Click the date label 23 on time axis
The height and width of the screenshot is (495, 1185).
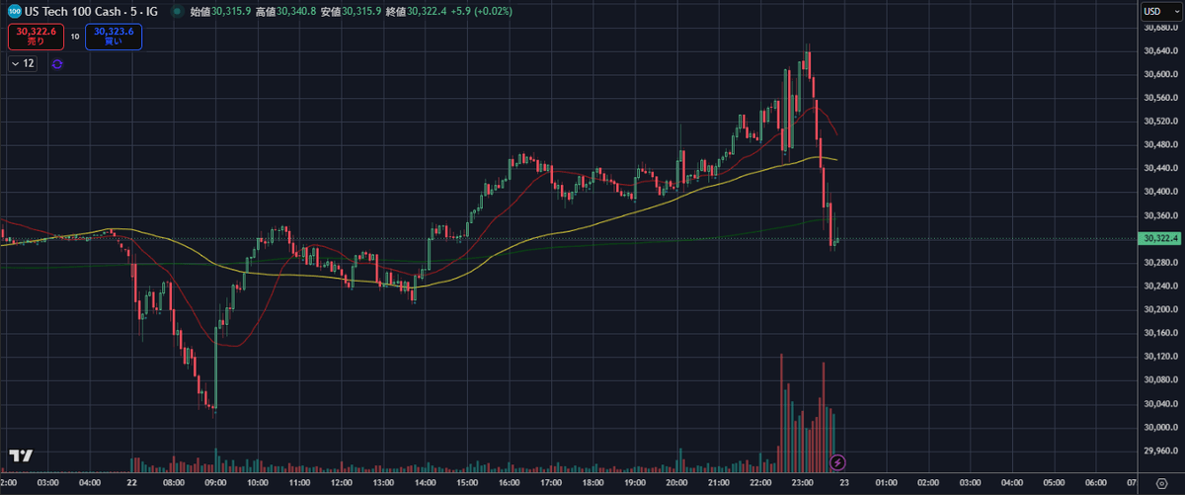point(844,483)
